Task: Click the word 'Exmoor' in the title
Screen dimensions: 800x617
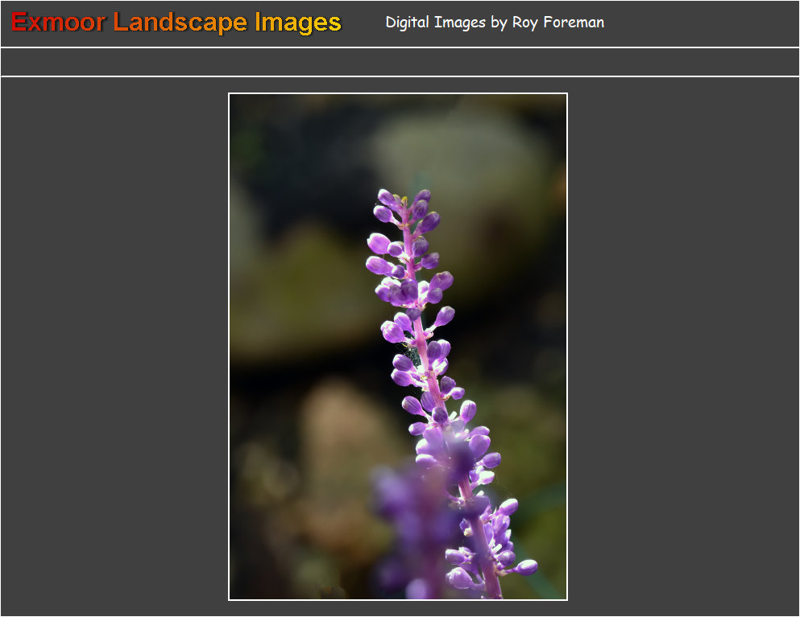Action: pos(58,23)
